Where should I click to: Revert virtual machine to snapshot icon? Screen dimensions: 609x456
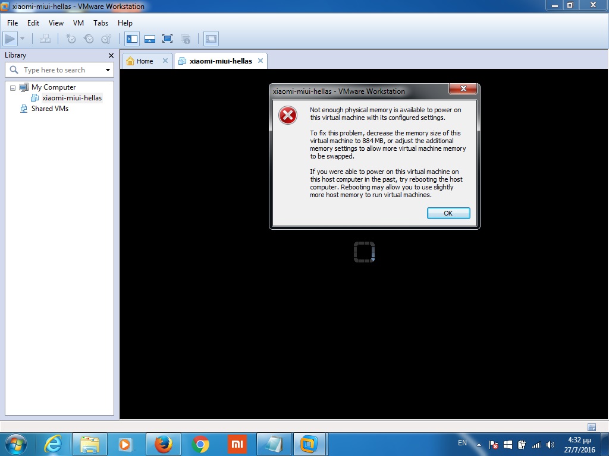[x=89, y=39]
